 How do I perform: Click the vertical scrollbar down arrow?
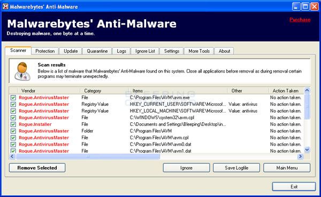click(307, 150)
